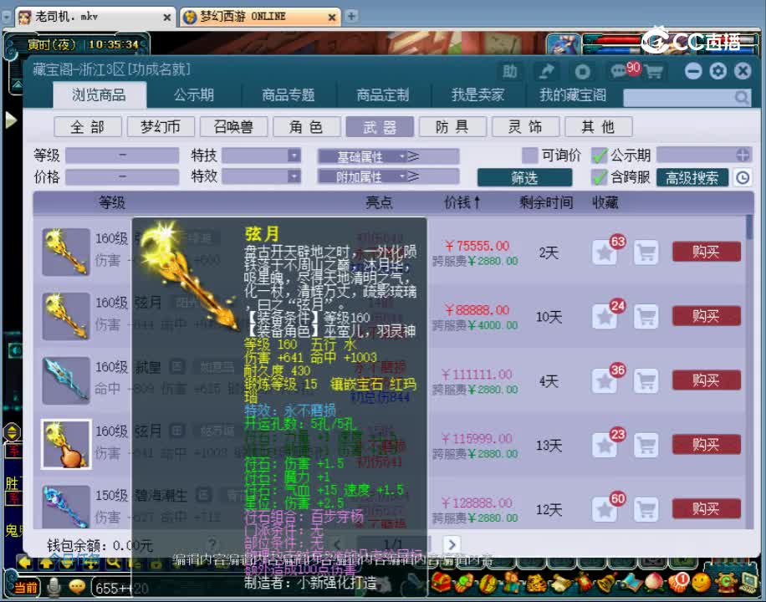The height and width of the screenshot is (602, 766).
Task: Switch to 商品定制 tab
Action: pos(383,94)
